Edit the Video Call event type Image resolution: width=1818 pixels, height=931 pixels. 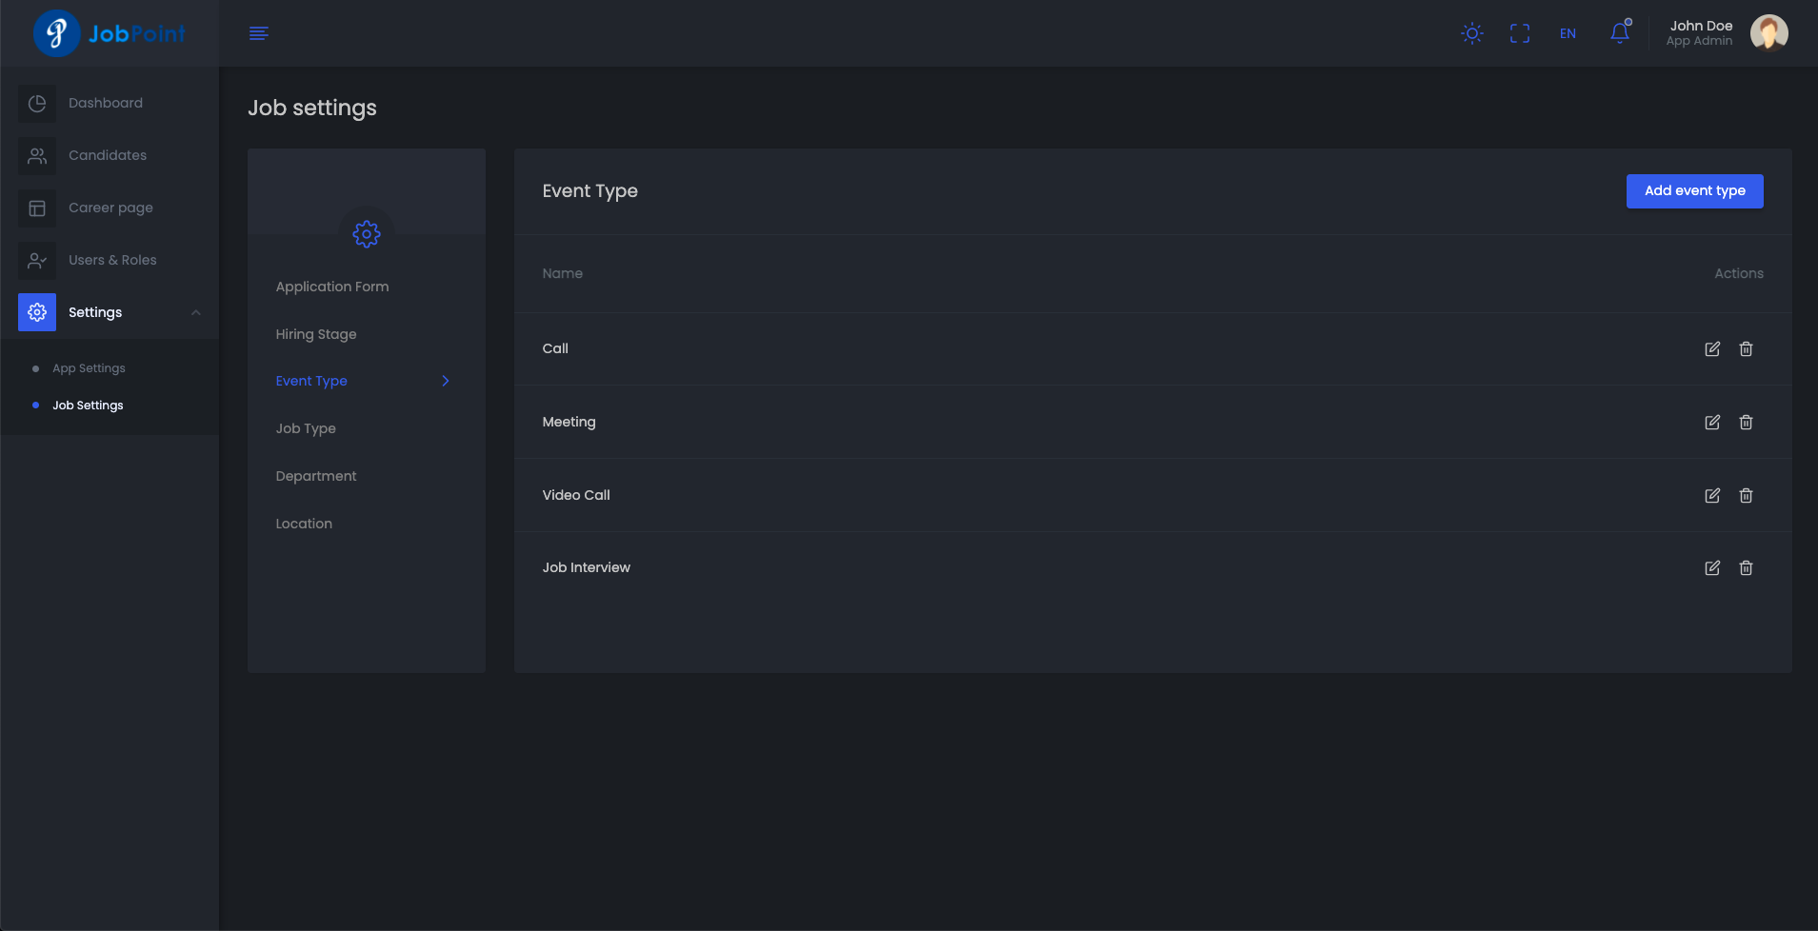coord(1711,496)
